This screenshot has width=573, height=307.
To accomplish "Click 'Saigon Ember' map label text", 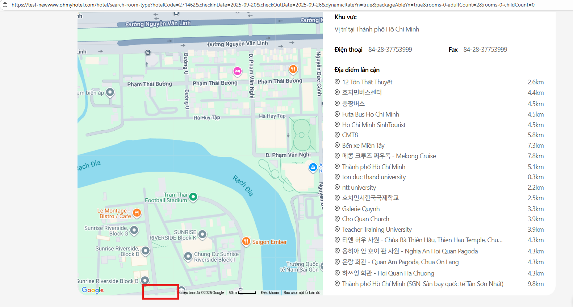I will (269, 242).
